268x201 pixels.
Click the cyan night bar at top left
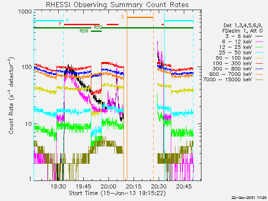[49, 21]
